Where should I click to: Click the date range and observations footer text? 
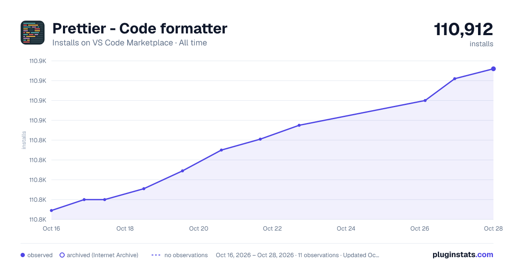click(x=298, y=255)
